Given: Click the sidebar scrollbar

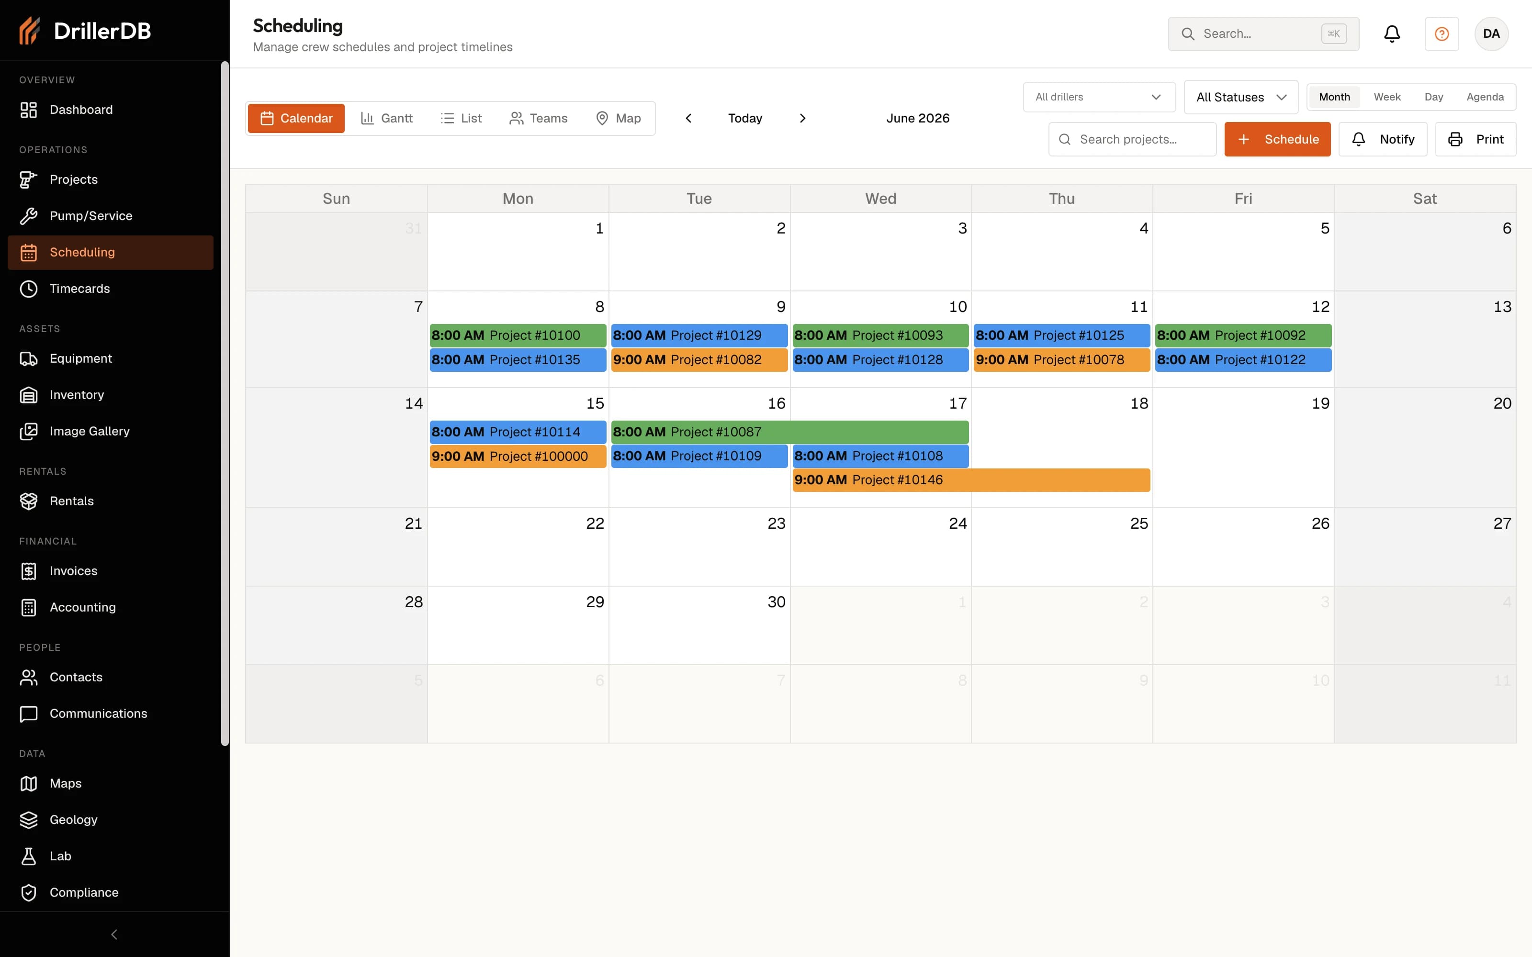Looking at the screenshot, I should pyautogui.click(x=225, y=404).
